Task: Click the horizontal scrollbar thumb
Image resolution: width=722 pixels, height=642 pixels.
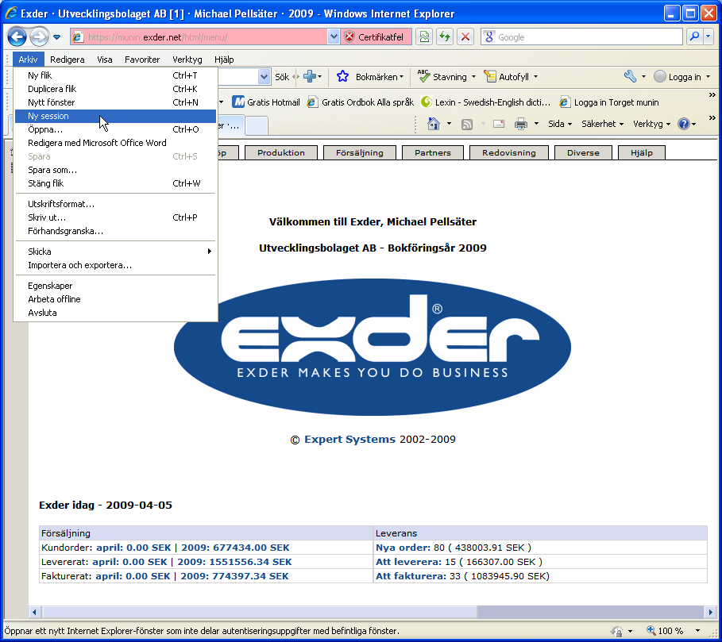Action: 261,612
